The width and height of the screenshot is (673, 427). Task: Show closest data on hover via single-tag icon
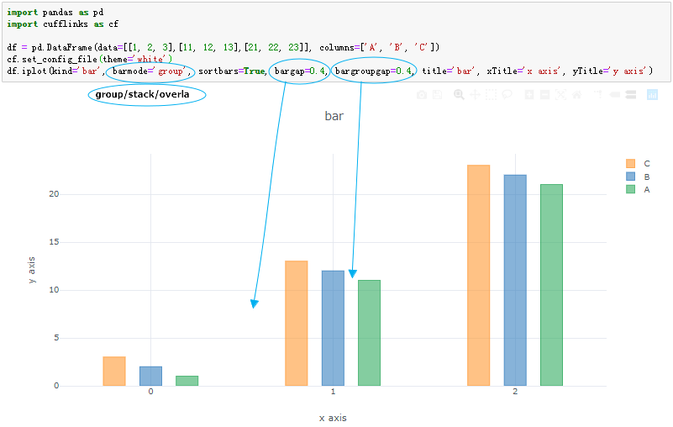pyautogui.click(x=615, y=94)
